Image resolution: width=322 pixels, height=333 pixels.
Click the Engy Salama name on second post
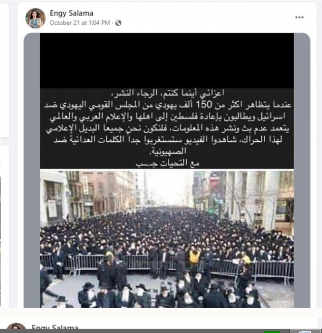pos(55,327)
